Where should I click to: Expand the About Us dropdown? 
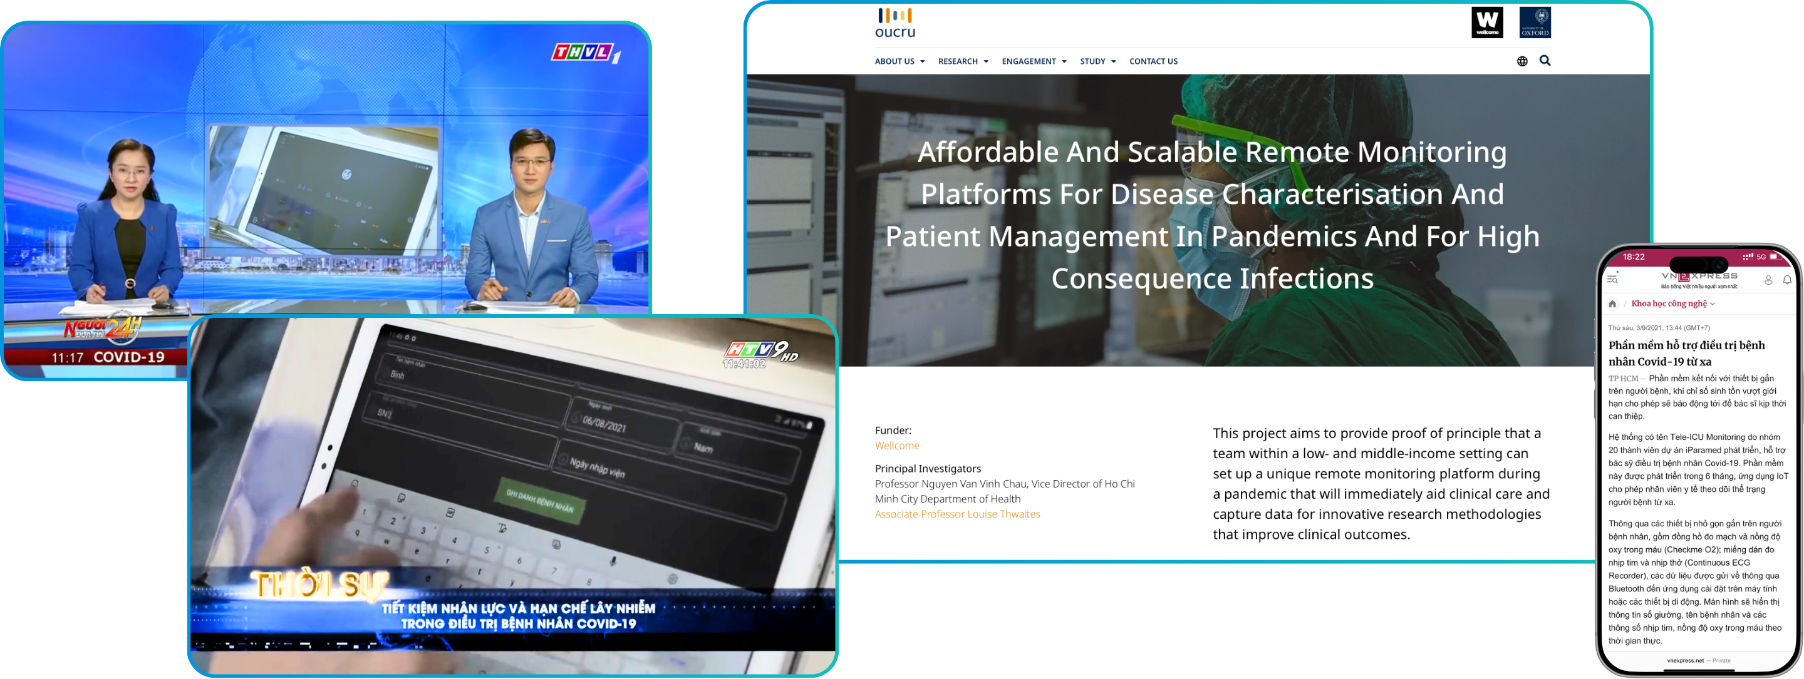(x=899, y=61)
